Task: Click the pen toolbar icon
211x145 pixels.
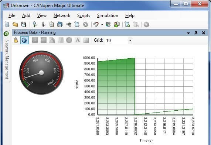Action: point(43,24)
